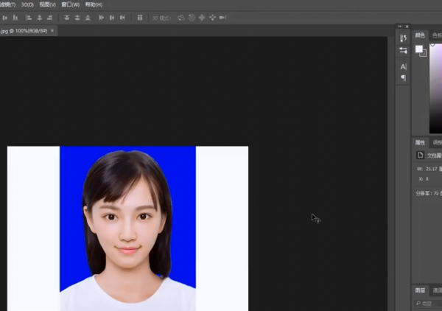Open the 窗口(W) menu
The width and height of the screenshot is (442, 311).
pos(71,4)
